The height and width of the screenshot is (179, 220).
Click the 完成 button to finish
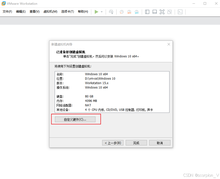point(136,143)
